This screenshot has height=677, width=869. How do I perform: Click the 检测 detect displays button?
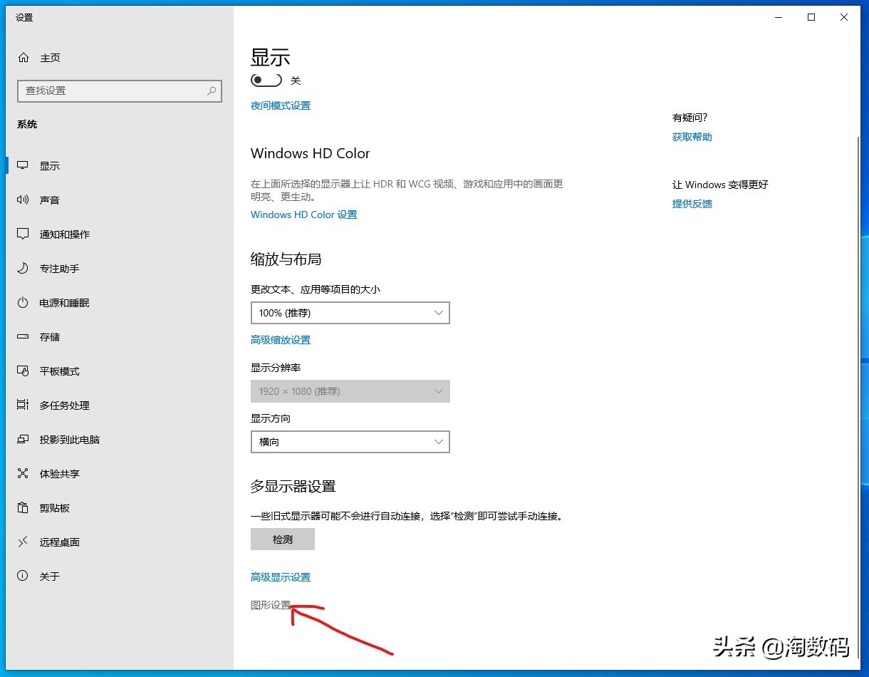[x=282, y=539]
